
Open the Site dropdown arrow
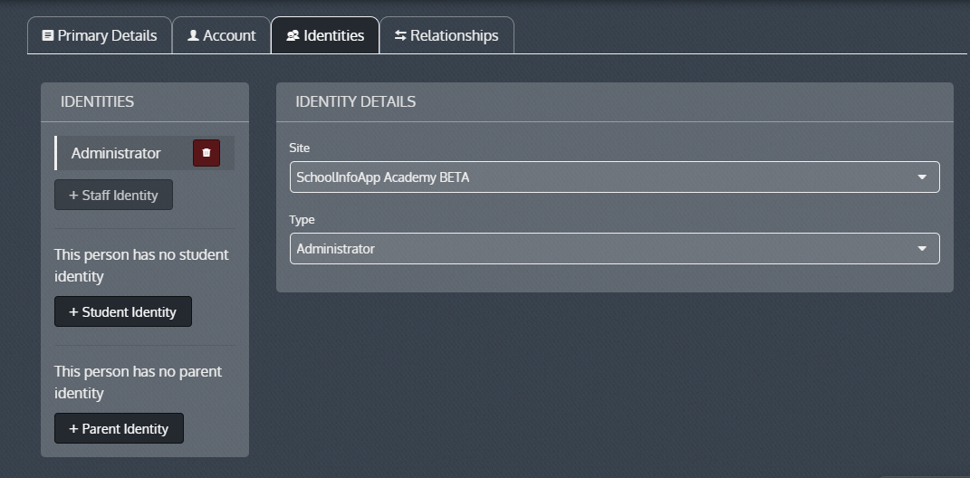tap(922, 177)
